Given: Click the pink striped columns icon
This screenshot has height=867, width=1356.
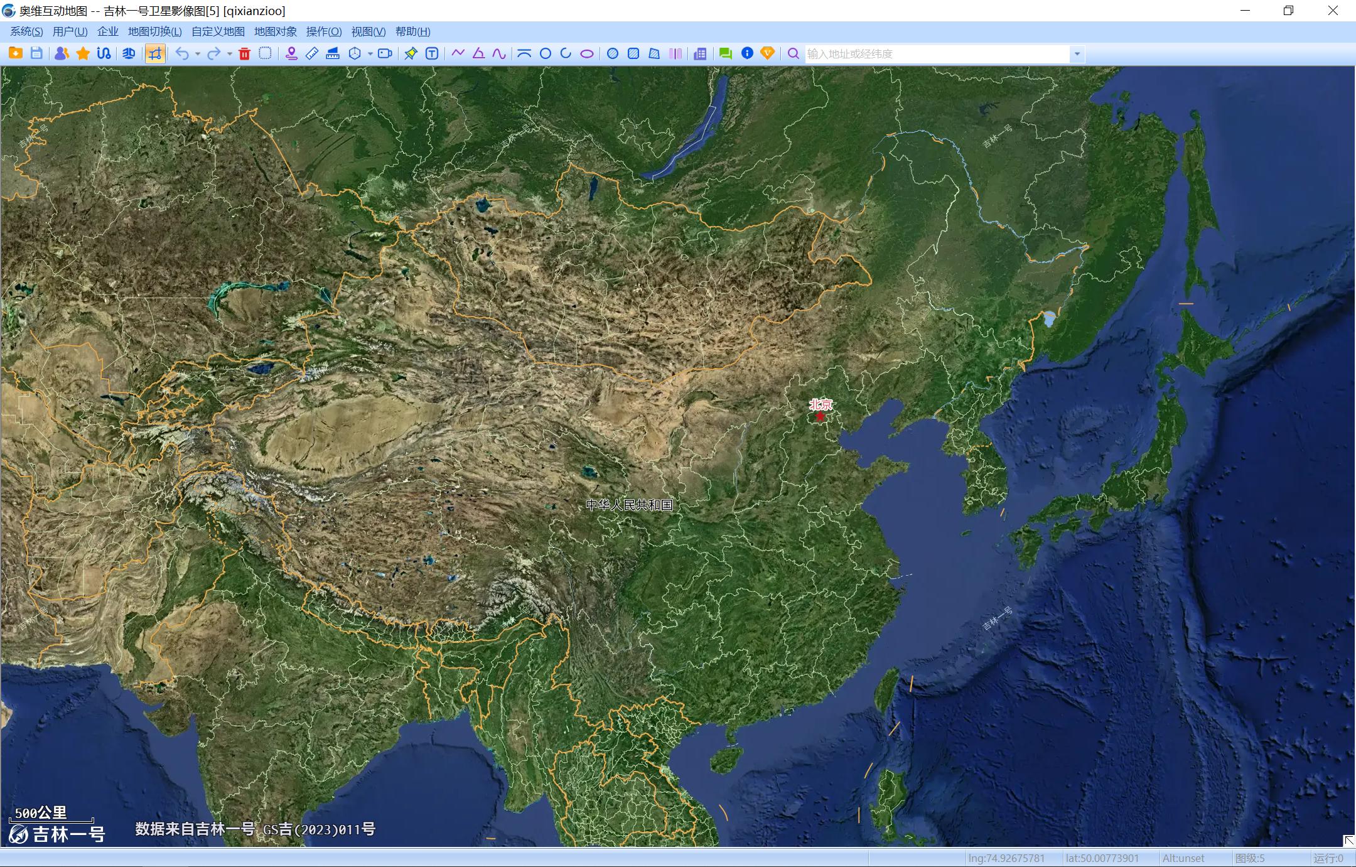Looking at the screenshot, I should (675, 53).
